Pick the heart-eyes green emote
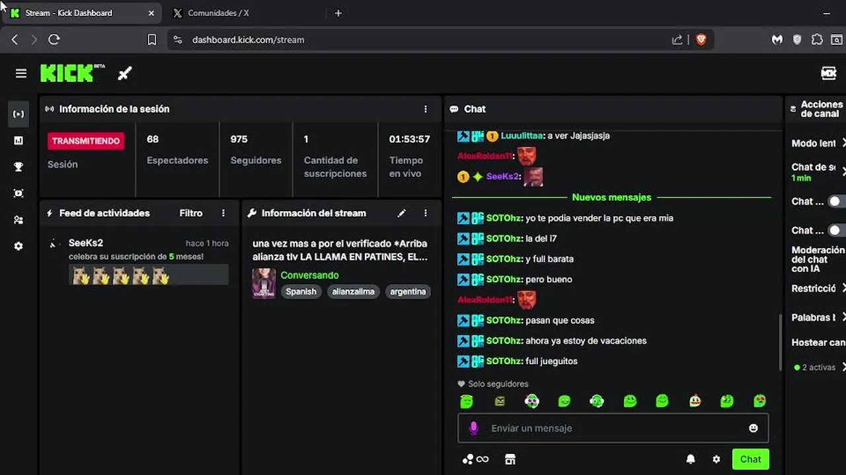 (759, 400)
